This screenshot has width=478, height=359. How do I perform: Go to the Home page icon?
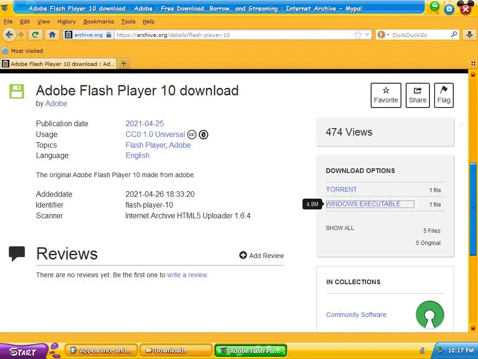52,35
